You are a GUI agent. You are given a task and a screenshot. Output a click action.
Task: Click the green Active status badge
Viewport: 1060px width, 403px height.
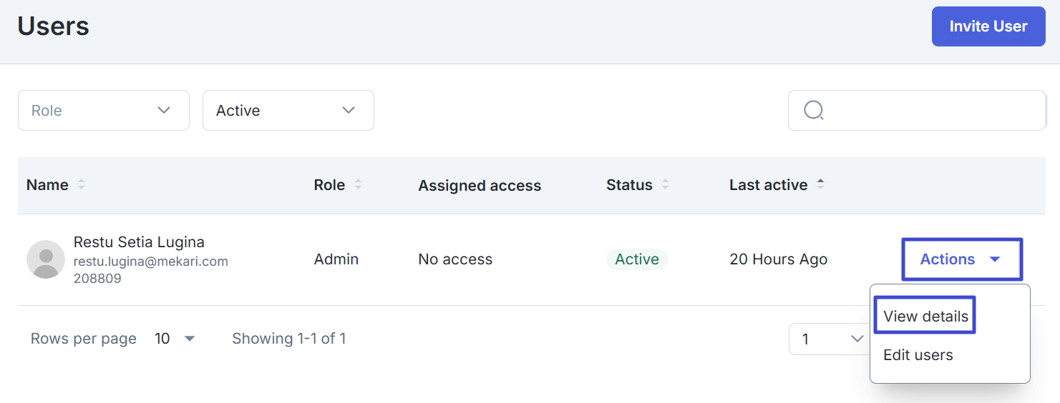[x=636, y=259]
